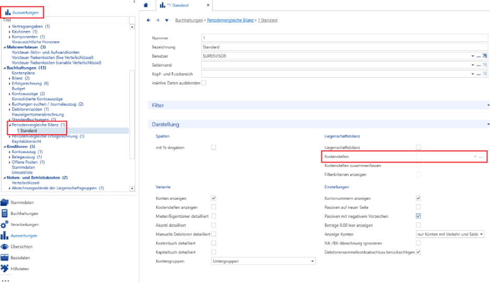Enable the Liegenschaftsbilanz checkbox
Screen dimensions: 490x283
(418, 147)
